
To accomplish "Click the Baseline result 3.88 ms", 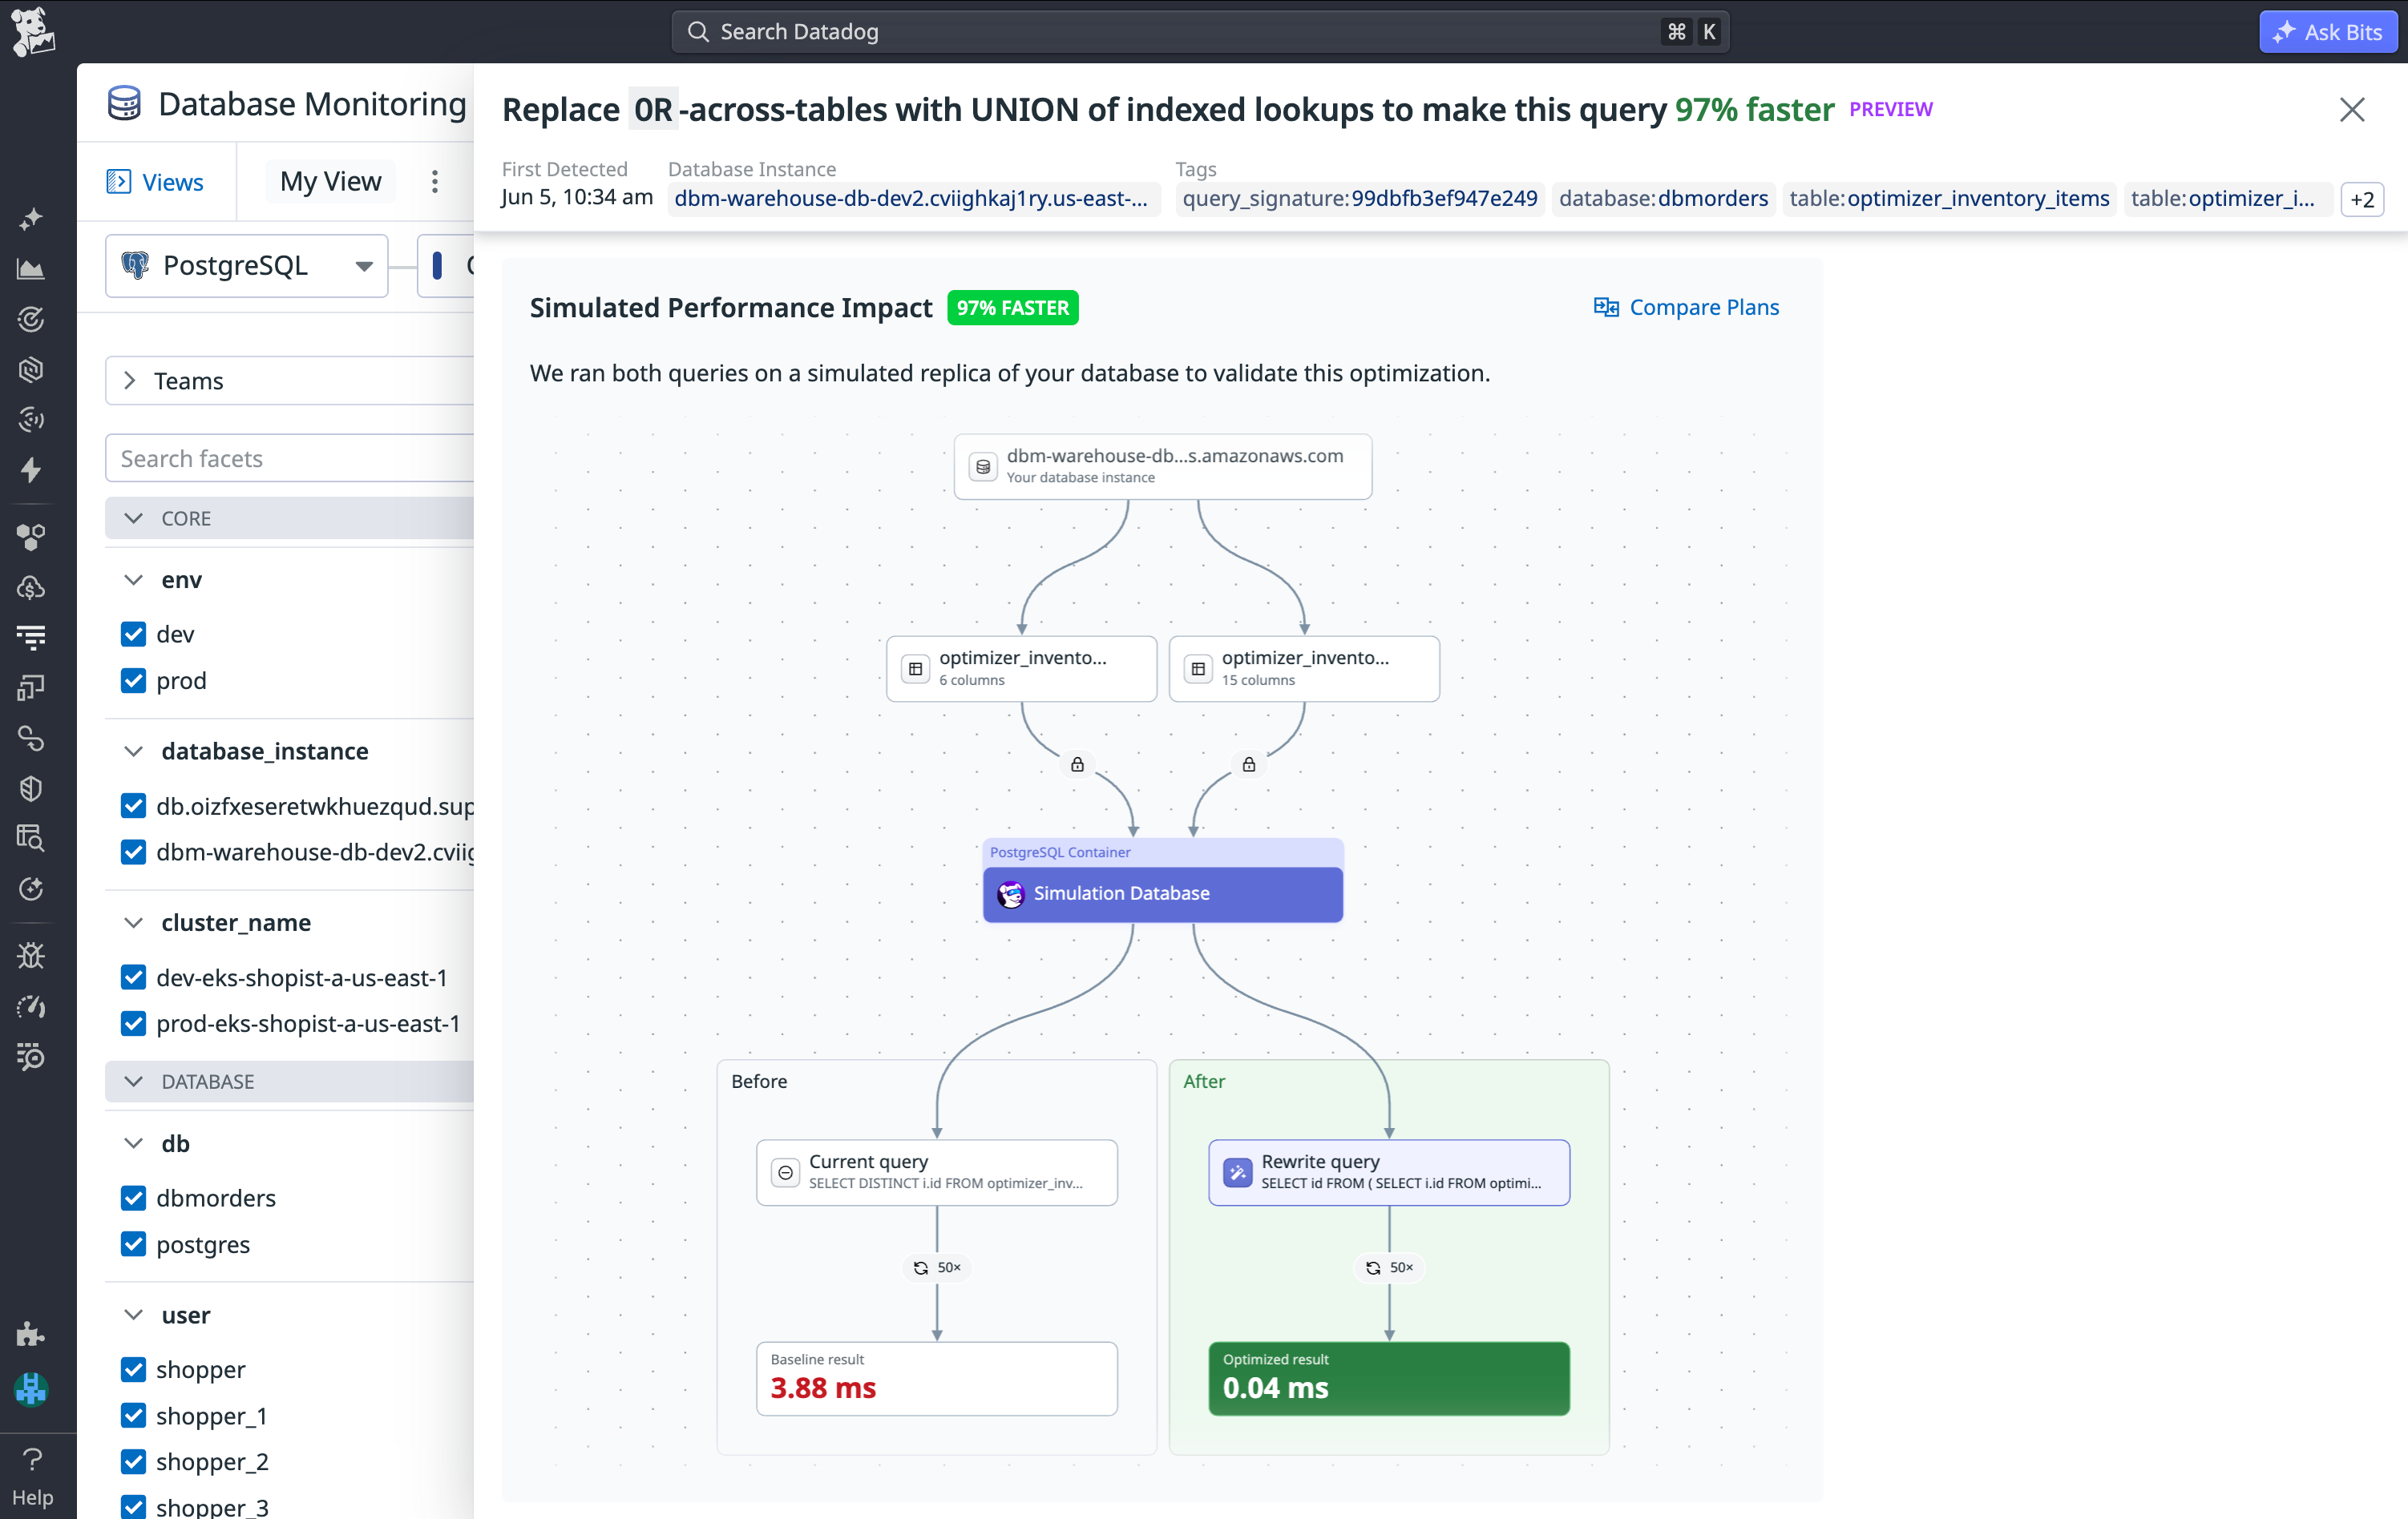I will pyautogui.click(x=936, y=1377).
